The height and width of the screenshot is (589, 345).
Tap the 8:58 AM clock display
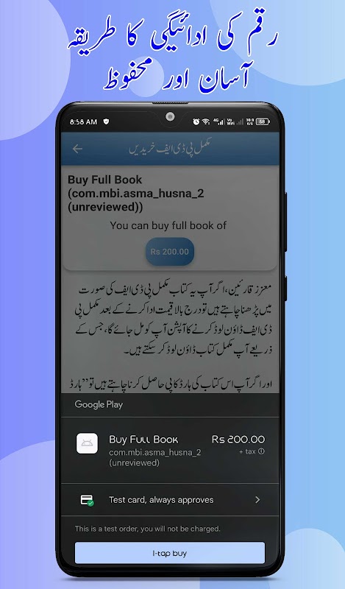tap(83, 122)
